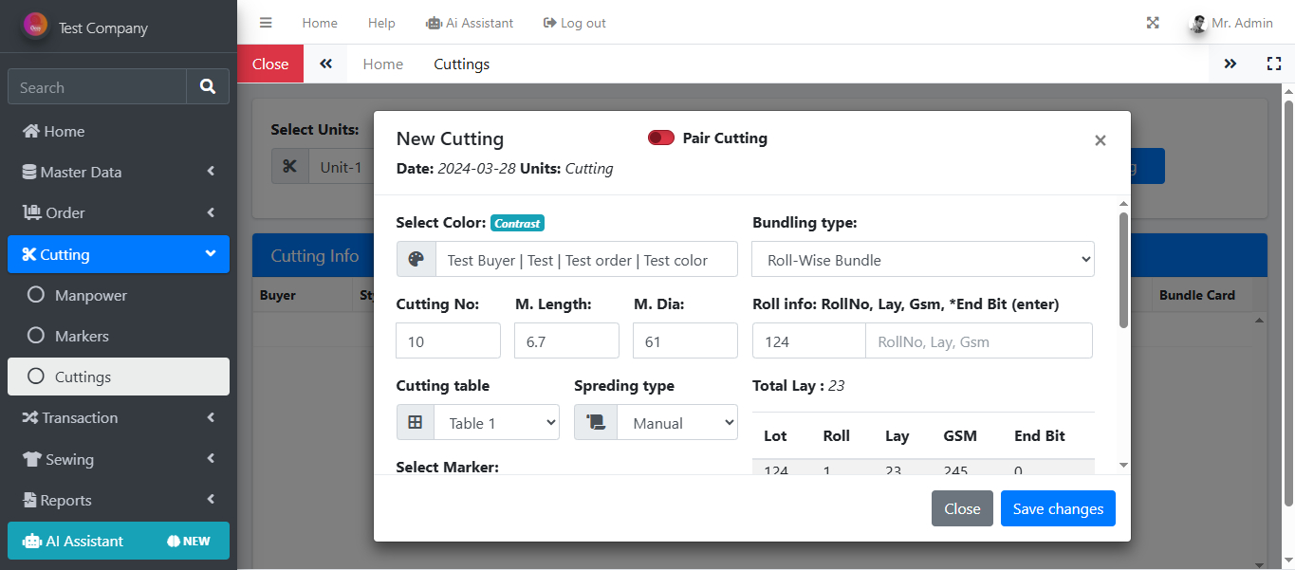This screenshot has height=570, width=1295.
Task: Expand the Master Data sidebar menu
Action: [x=119, y=172]
